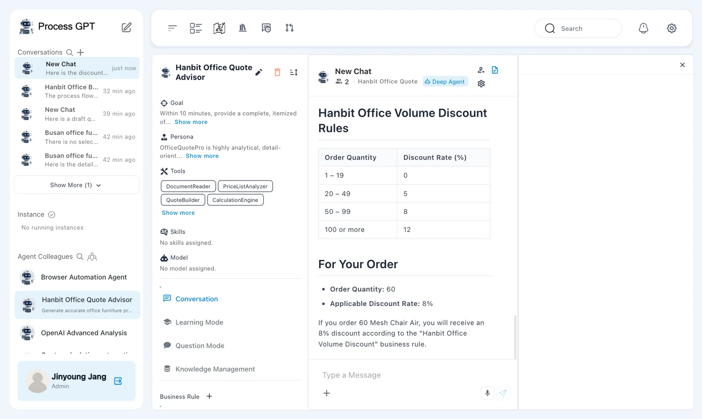Open the checklist view icon in top toolbar
702x419 pixels.
(196, 28)
